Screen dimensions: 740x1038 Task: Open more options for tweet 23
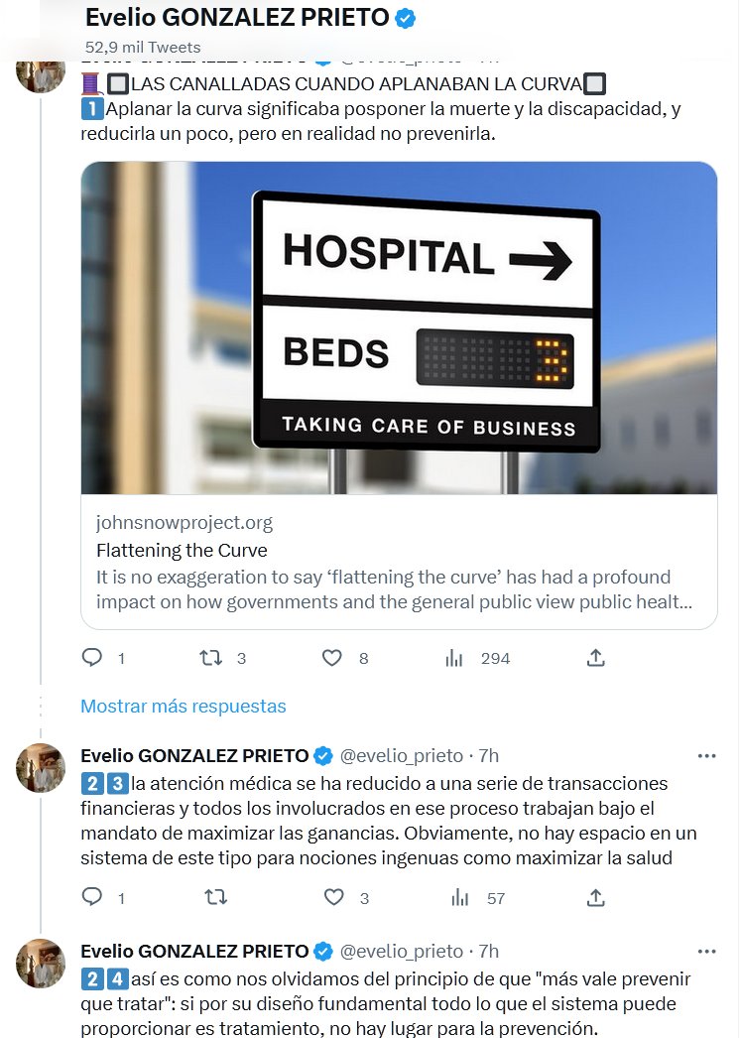click(706, 755)
